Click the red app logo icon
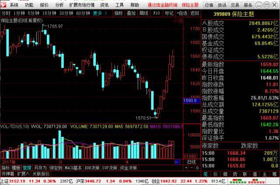280x185 pixels. 4,5
